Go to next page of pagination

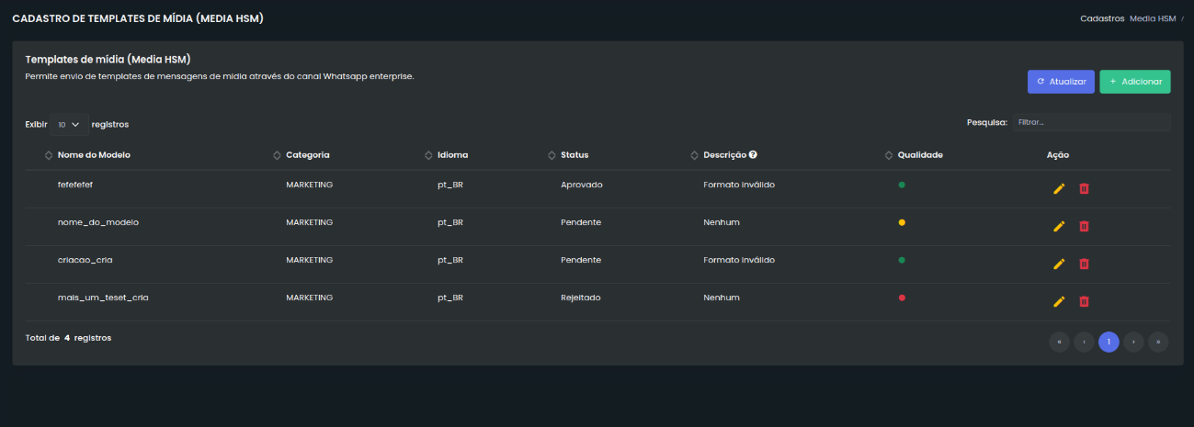point(1133,342)
